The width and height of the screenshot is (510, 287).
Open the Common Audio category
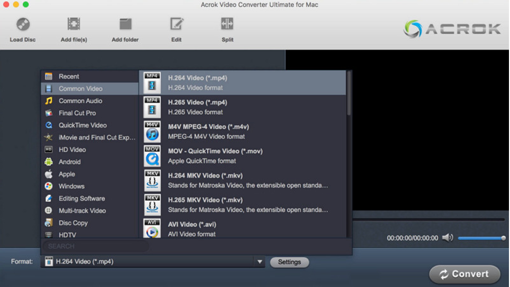coord(80,101)
